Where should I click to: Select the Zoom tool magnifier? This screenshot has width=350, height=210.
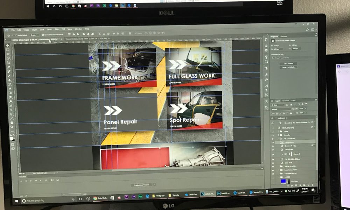click(x=12, y=127)
